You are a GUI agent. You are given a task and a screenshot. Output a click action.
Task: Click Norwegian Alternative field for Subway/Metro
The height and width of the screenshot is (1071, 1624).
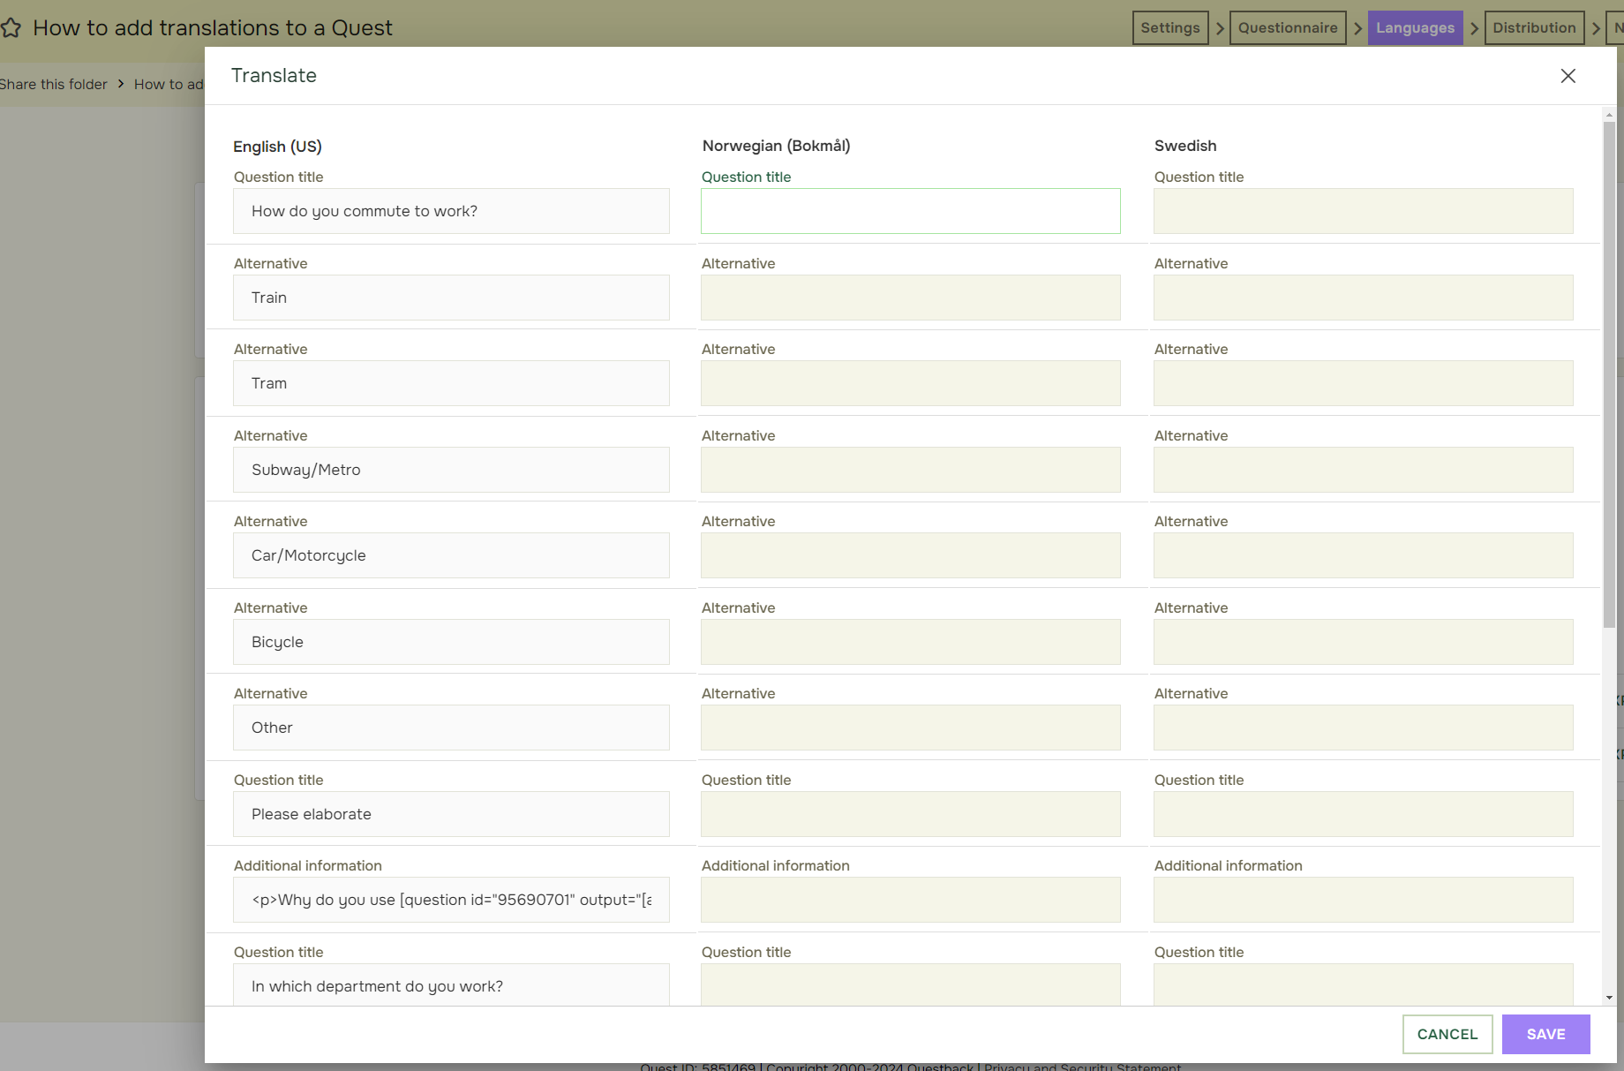click(910, 470)
